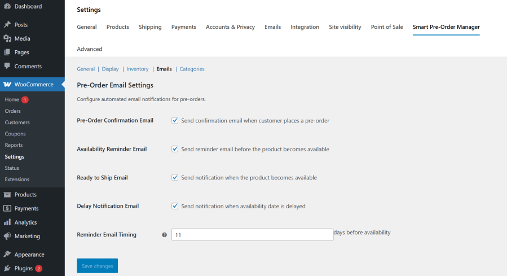The width and height of the screenshot is (507, 276).
Task: Click the red Plugins update badge
Action: pos(38,269)
